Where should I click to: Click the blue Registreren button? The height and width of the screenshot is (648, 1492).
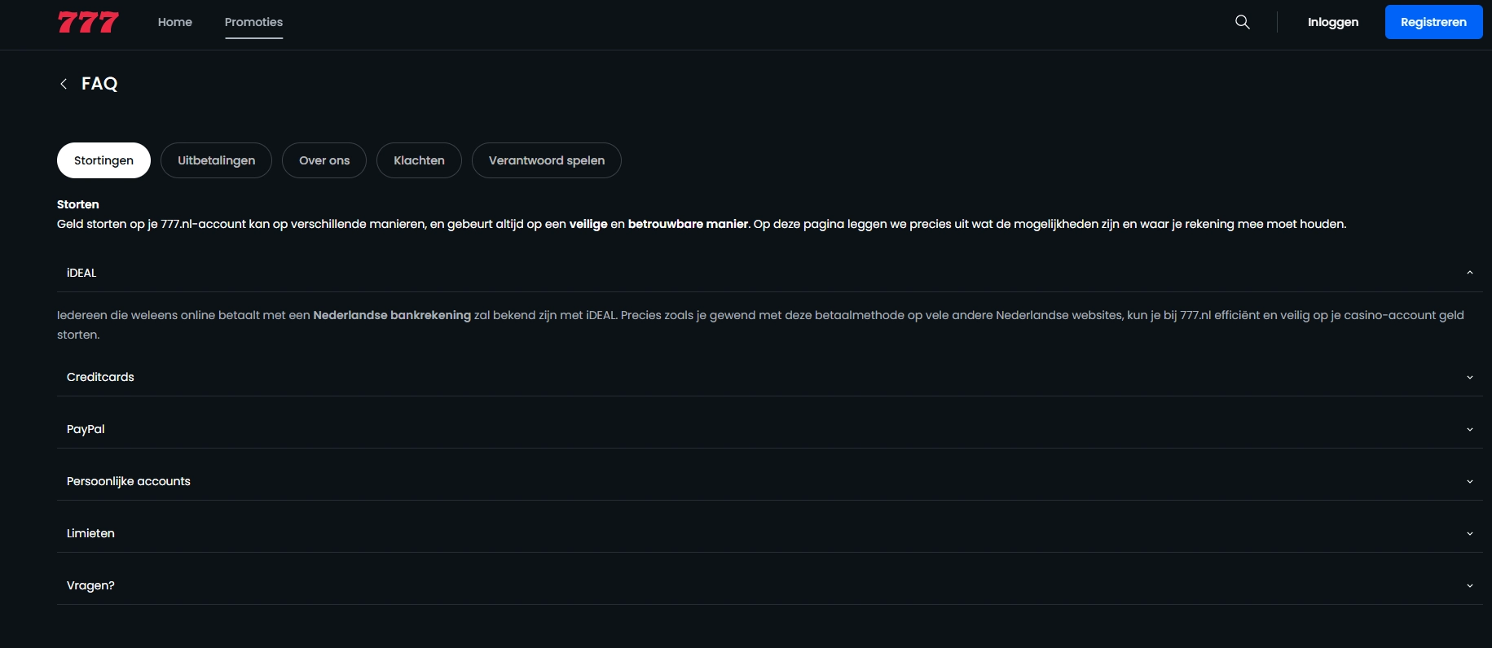(x=1433, y=22)
